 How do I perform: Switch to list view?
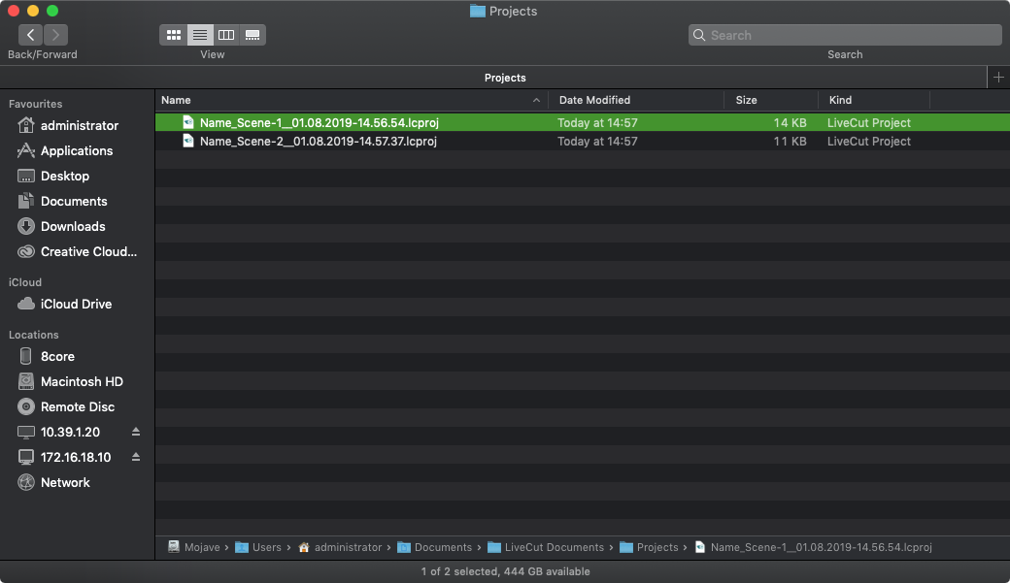200,35
